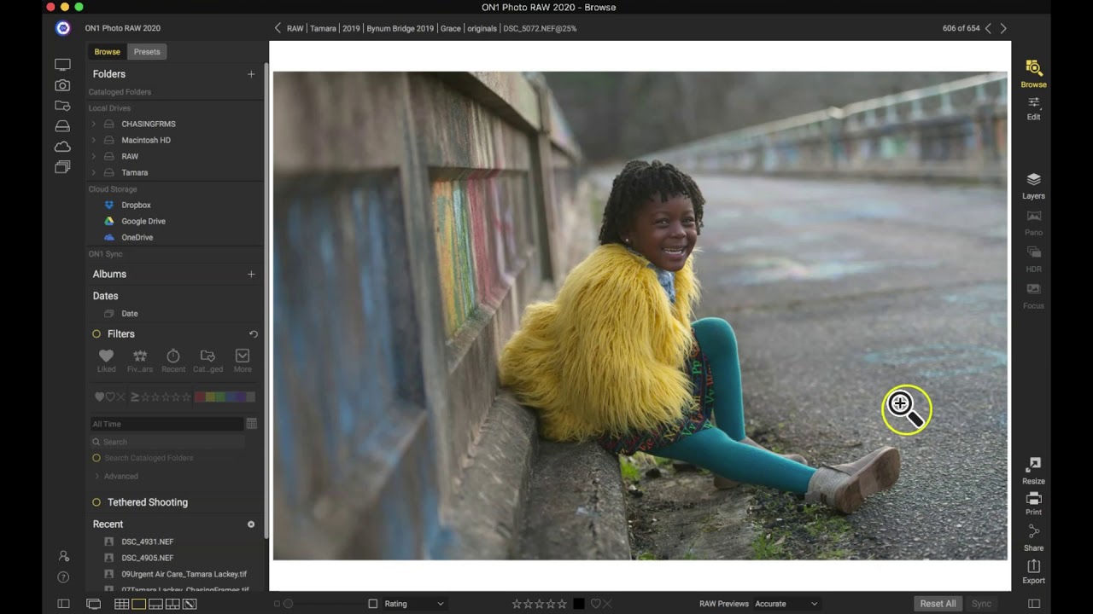The height and width of the screenshot is (614, 1093).
Task: Toggle right panel visibility at bottom right
Action: click(x=1034, y=604)
